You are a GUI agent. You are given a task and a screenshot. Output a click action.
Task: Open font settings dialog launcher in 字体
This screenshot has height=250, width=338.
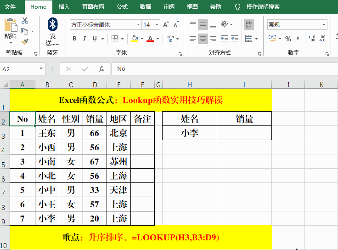[180, 54]
